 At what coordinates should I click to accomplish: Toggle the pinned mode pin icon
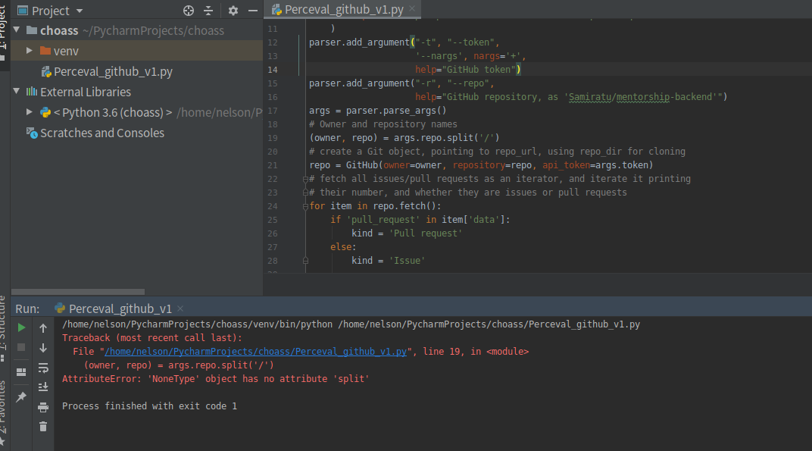coord(22,396)
